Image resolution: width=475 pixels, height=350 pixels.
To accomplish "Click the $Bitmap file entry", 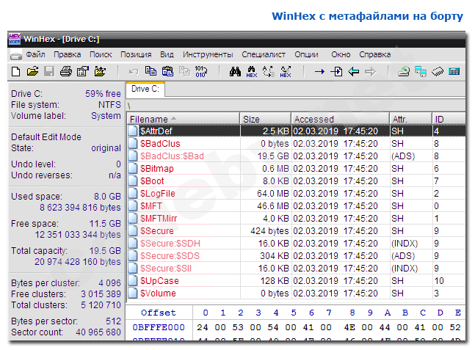I will 156,169.
